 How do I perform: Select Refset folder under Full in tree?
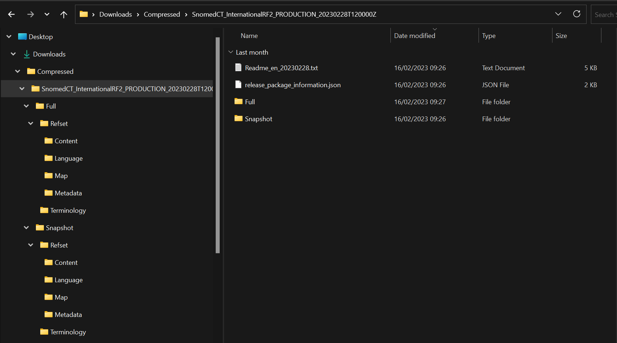tap(59, 124)
